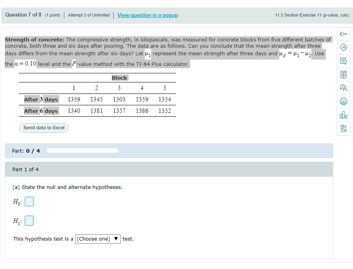Select the print icon in the sidebar

pos(344,100)
